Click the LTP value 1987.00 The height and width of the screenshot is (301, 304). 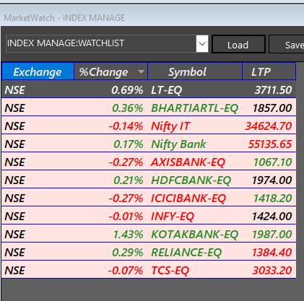click(x=272, y=235)
